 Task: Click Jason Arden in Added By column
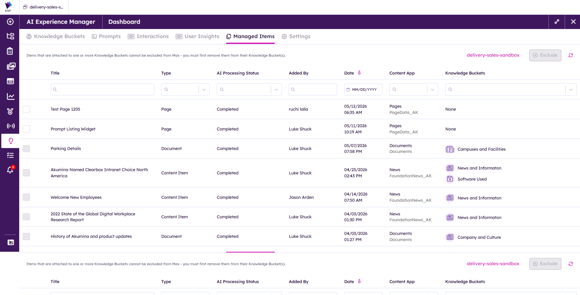click(301, 197)
